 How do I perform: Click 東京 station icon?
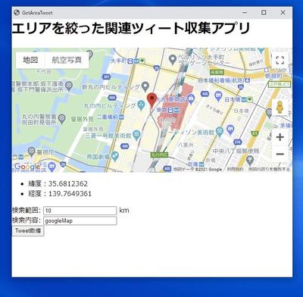click(171, 110)
